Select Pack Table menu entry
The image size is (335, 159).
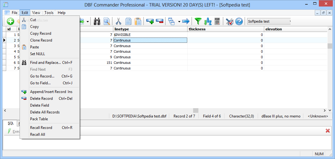(x=50, y=119)
